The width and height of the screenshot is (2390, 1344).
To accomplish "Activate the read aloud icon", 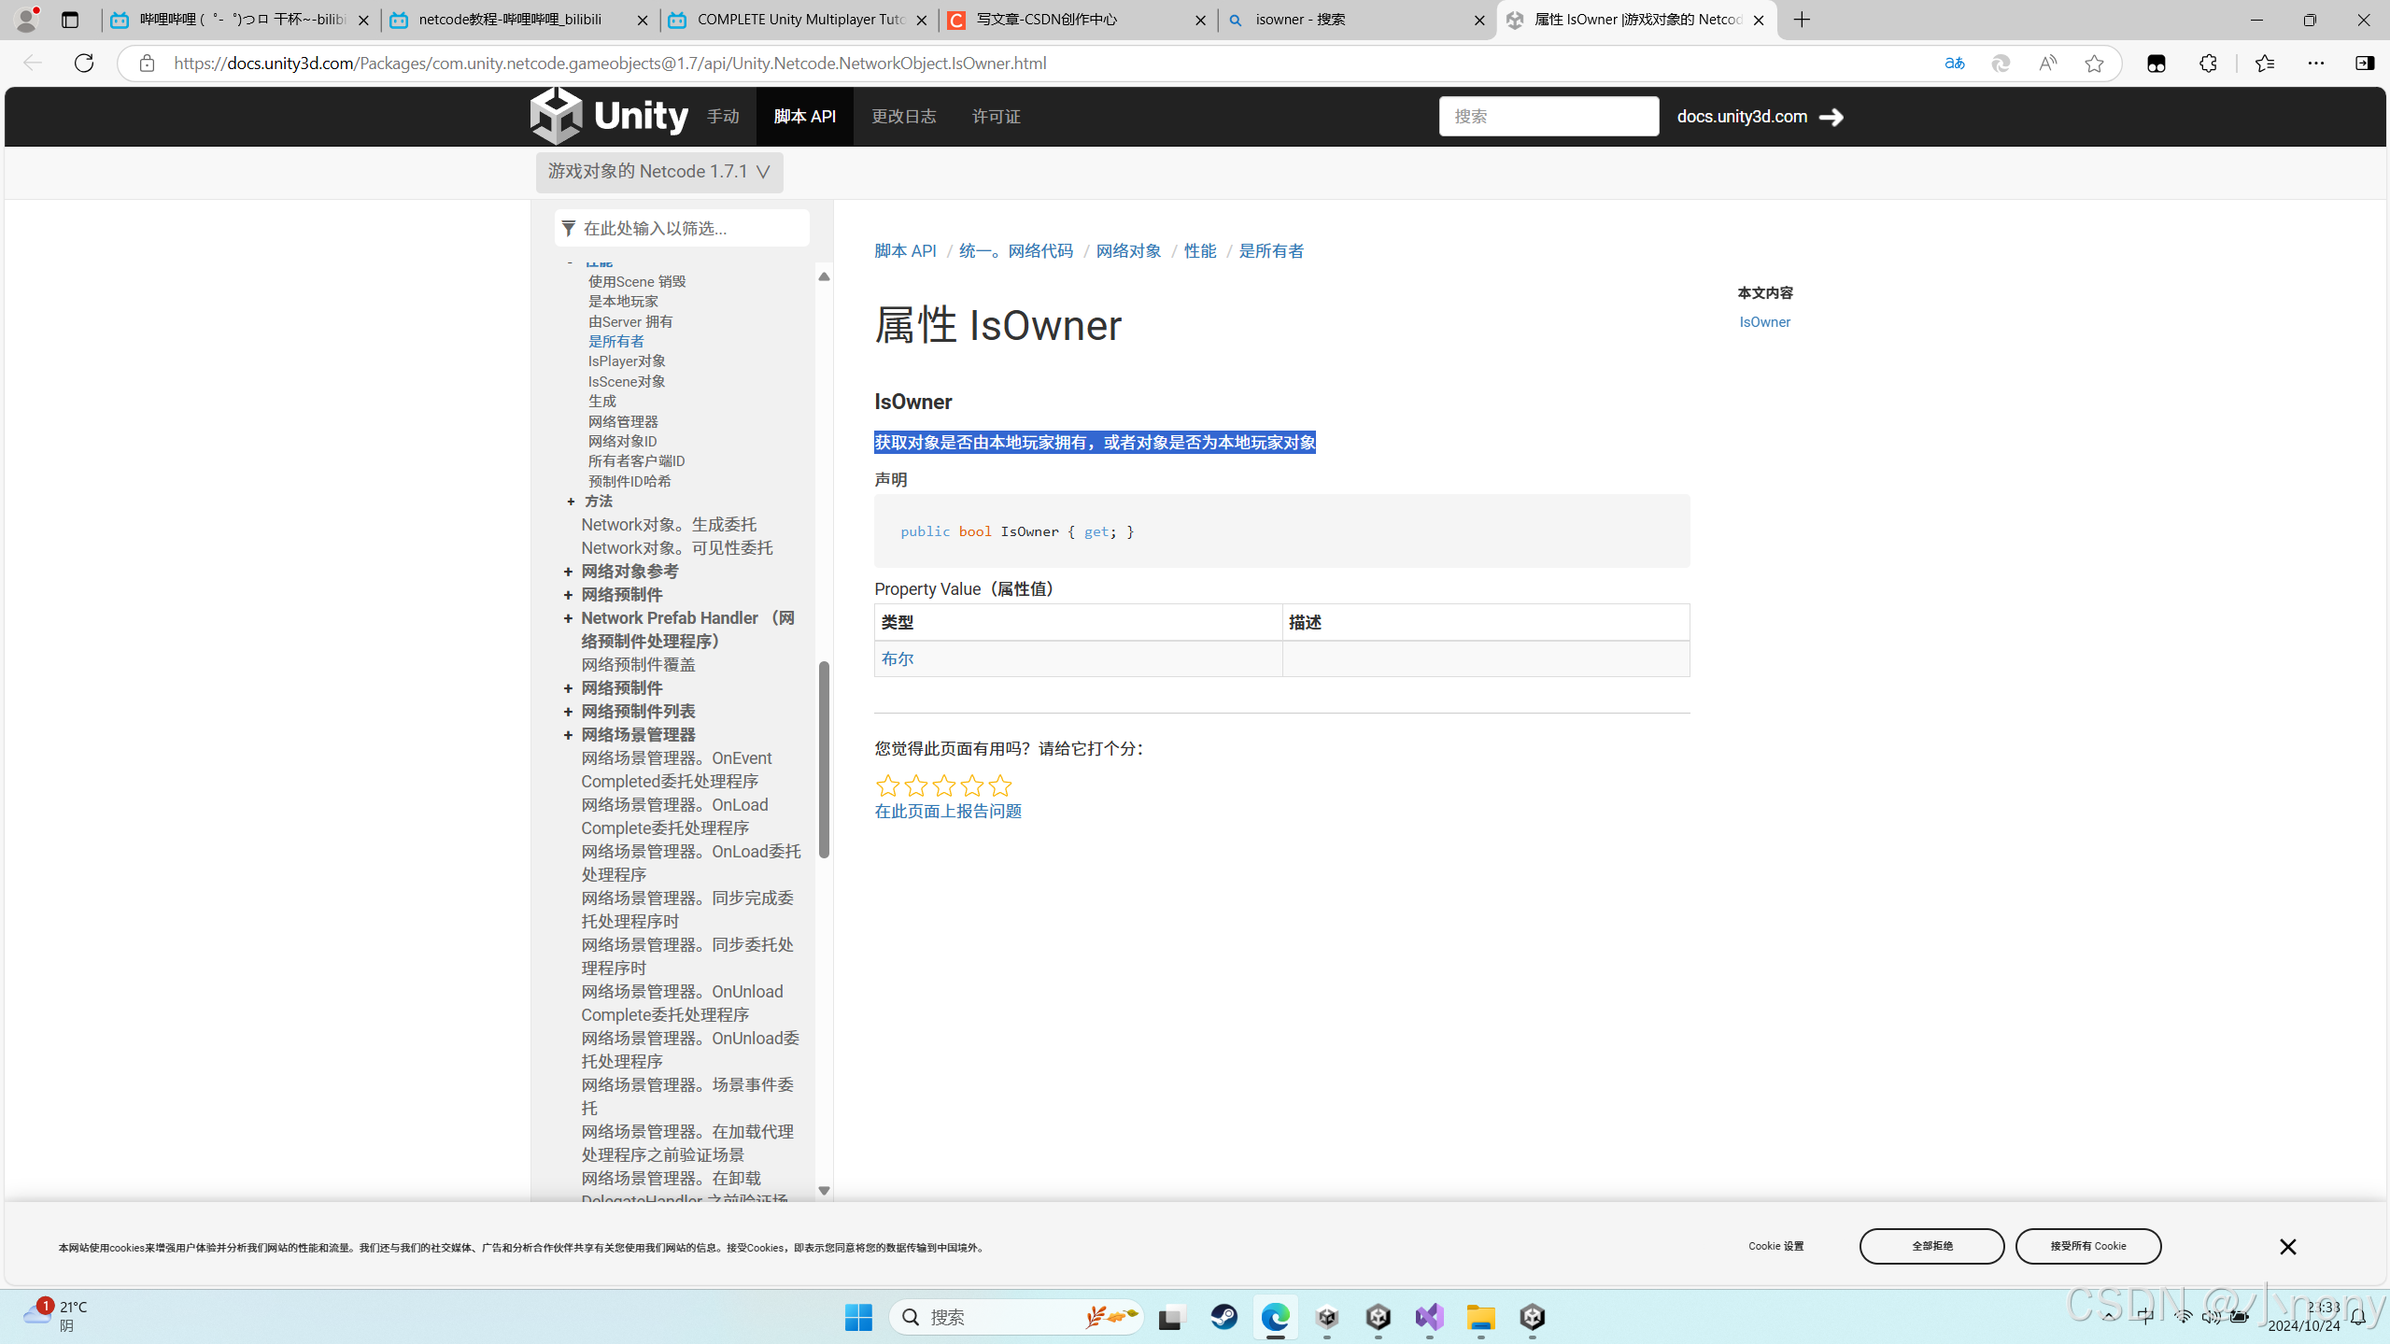I will pos(2046,63).
